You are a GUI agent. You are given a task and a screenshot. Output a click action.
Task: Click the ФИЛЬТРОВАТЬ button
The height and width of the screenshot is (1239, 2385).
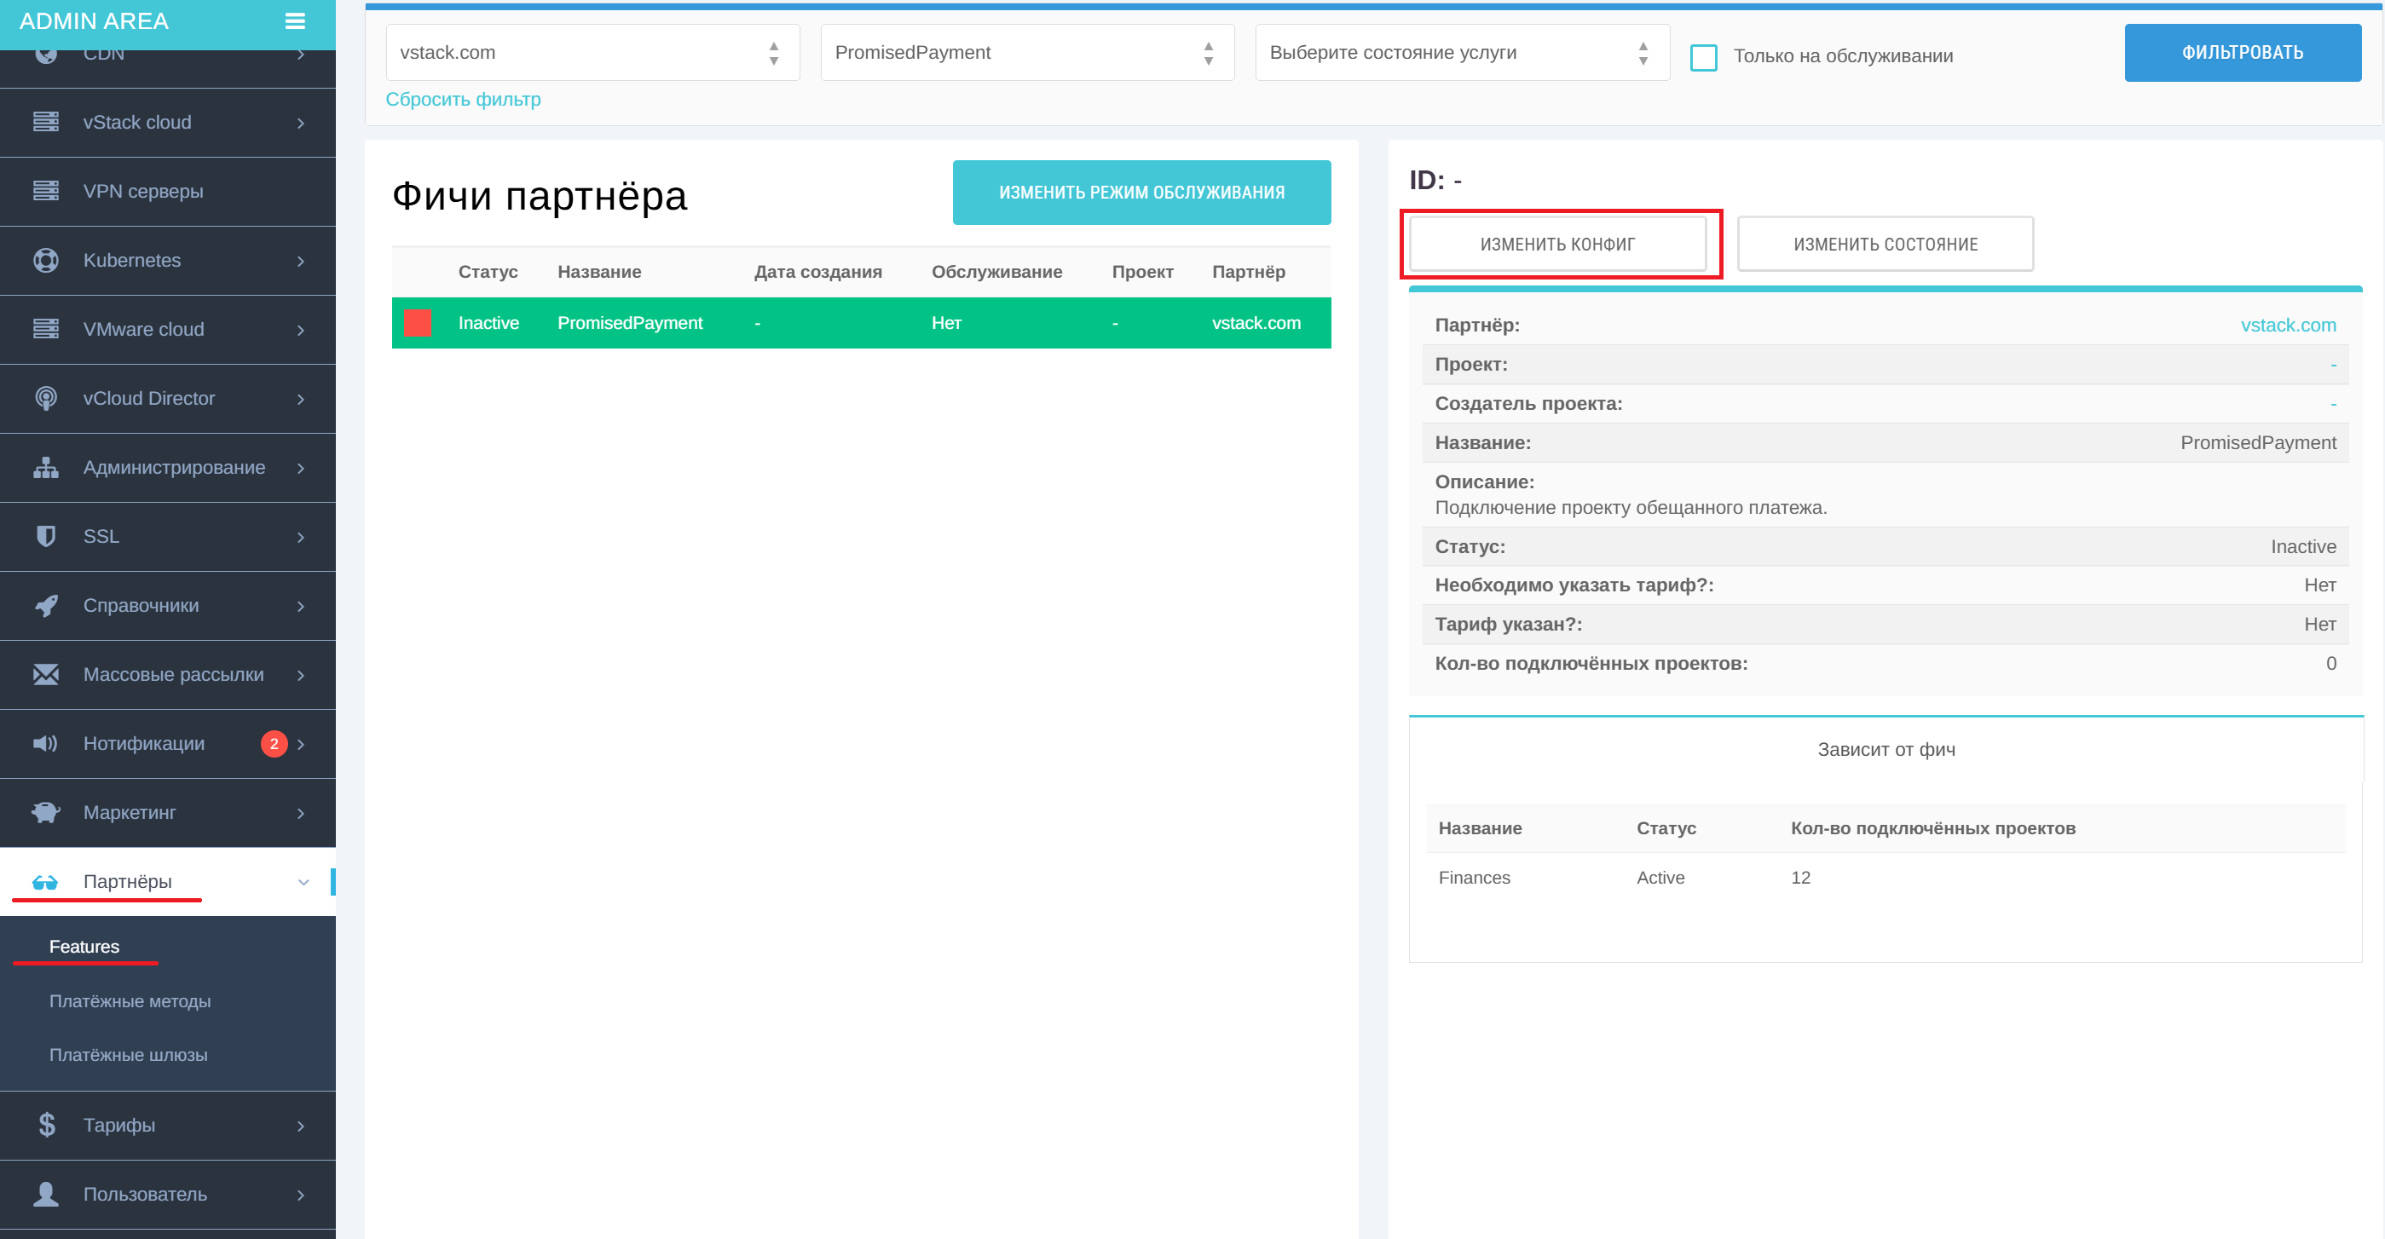pyautogui.click(x=2242, y=53)
